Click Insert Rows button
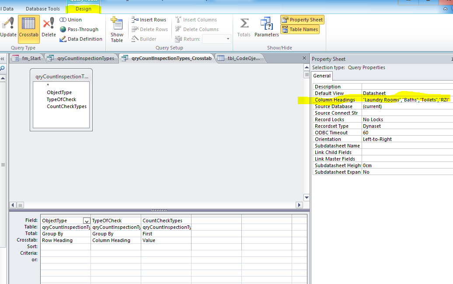453x284 pixels. point(149,20)
